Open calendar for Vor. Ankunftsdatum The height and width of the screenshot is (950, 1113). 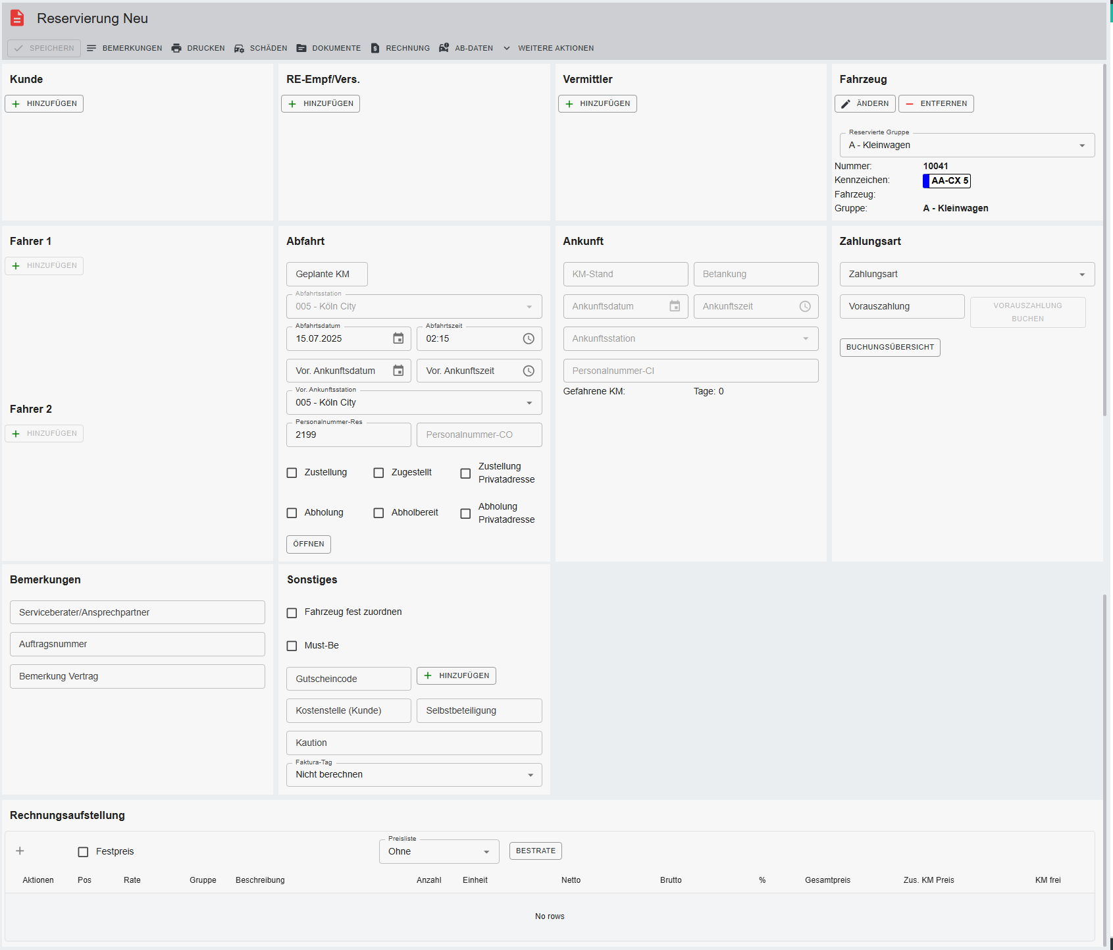pyautogui.click(x=398, y=371)
